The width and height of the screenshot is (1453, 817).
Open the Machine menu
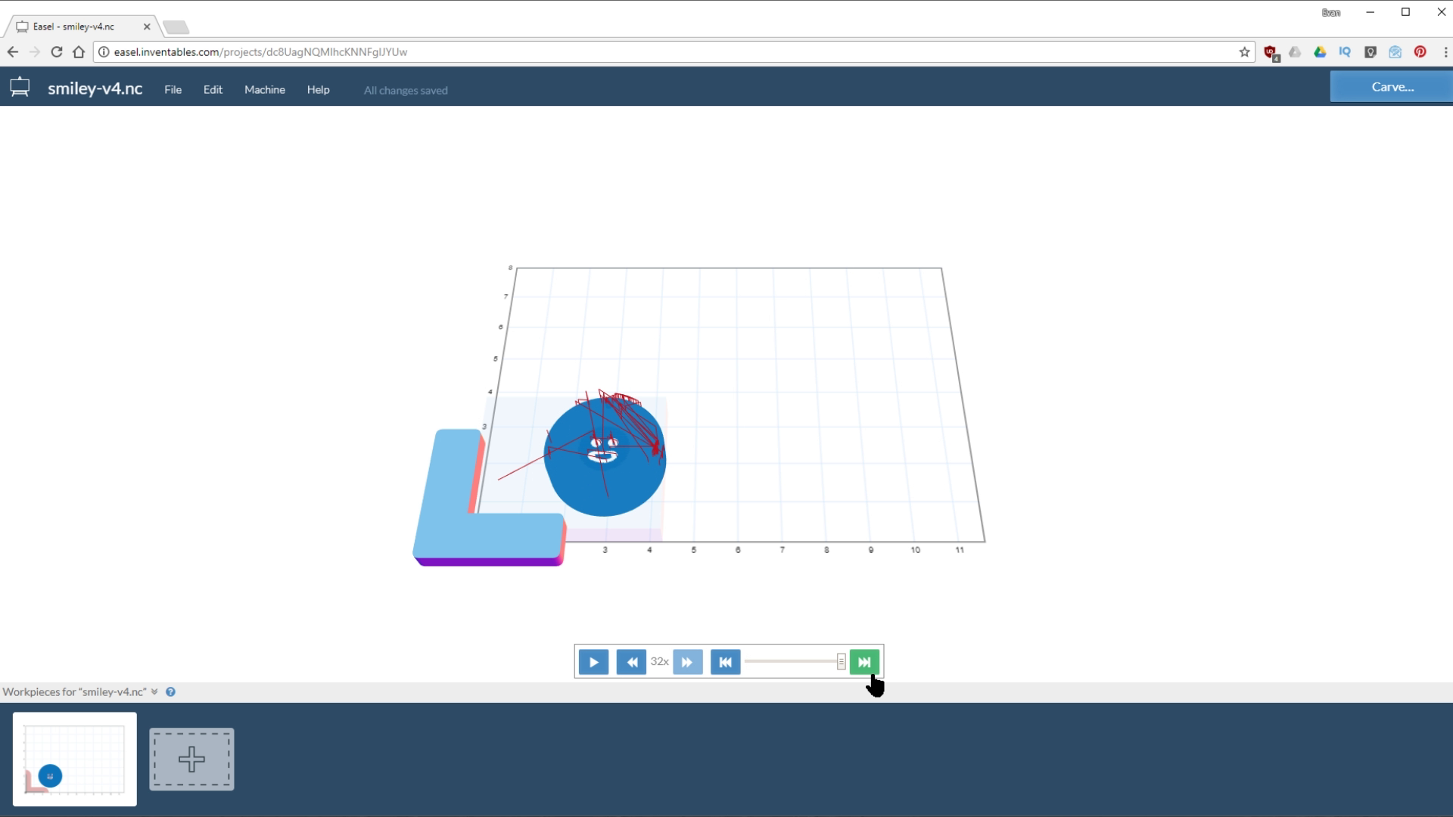point(264,89)
